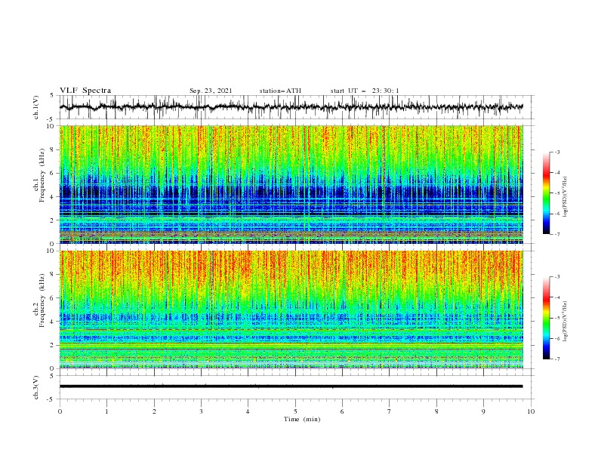598x462 pixels.
Task: Click the -7 label on lower colorbar
Action: (x=557, y=359)
